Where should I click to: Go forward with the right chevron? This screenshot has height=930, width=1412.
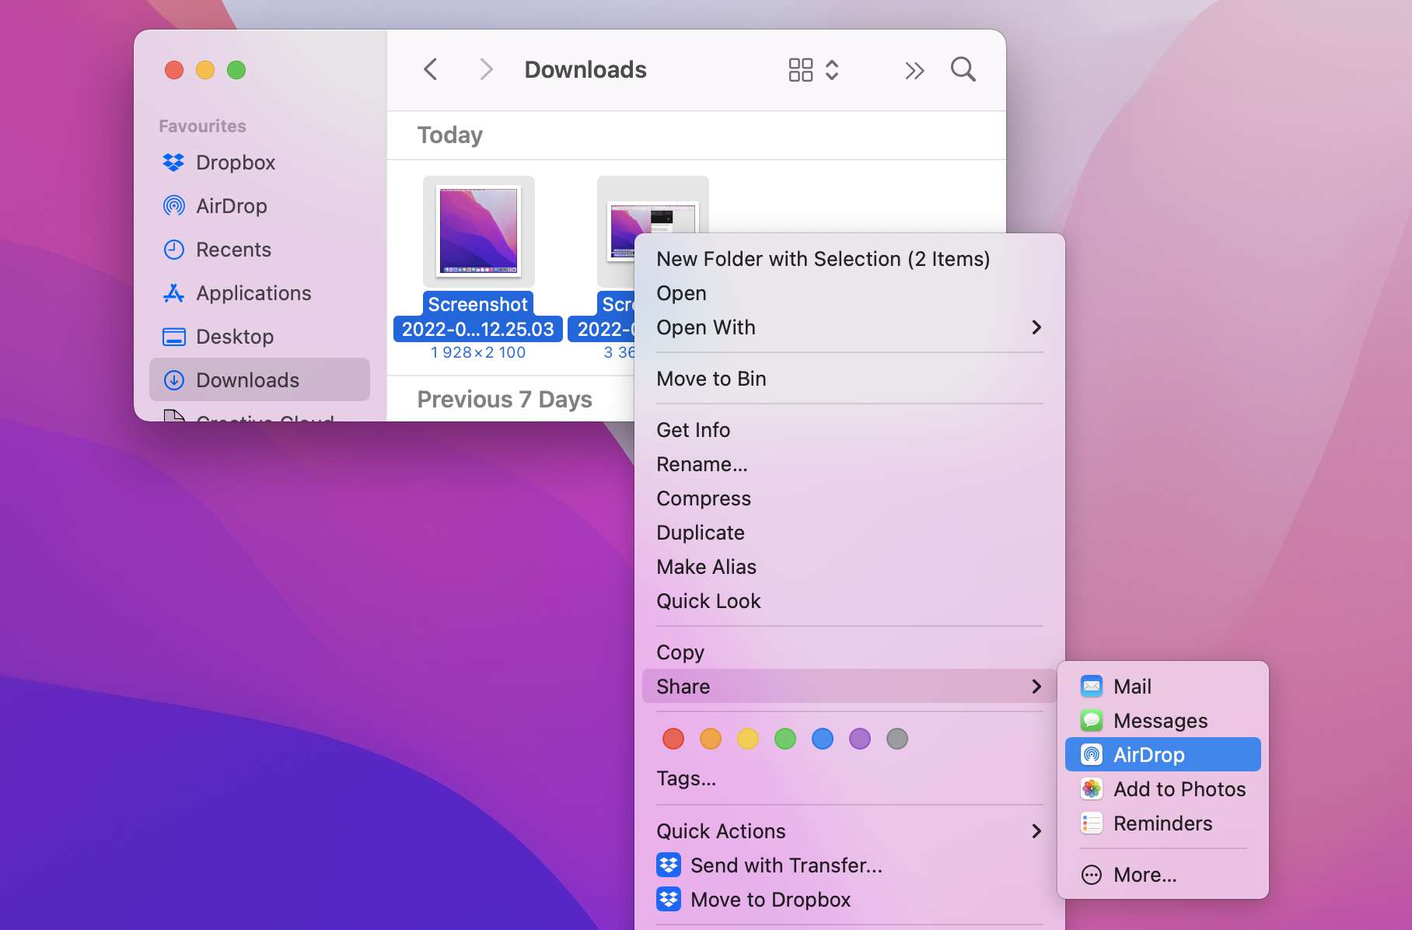[x=486, y=69]
